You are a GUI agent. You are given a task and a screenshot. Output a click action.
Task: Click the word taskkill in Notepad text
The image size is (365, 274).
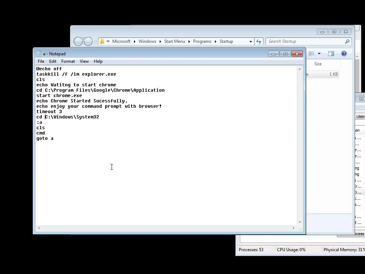tap(48, 74)
